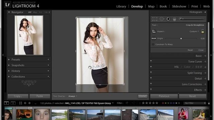Select the surprised face thumbnail in filmstrip
This screenshot has width=214, height=120.
pyautogui.click(x=42, y=114)
